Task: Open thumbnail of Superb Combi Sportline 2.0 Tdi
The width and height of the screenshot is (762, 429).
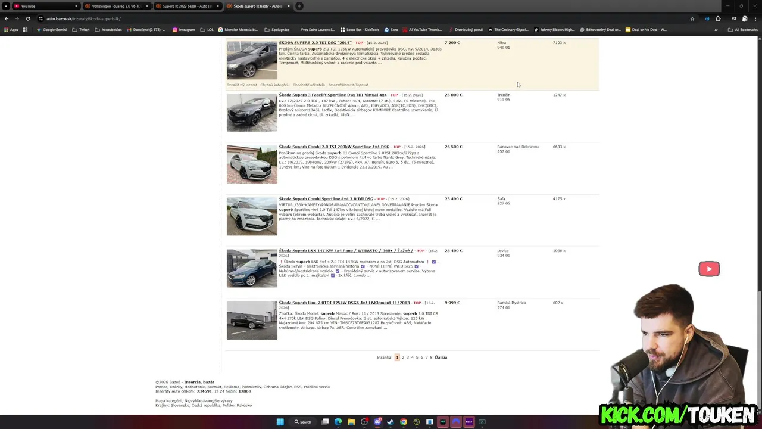Action: pyautogui.click(x=252, y=216)
